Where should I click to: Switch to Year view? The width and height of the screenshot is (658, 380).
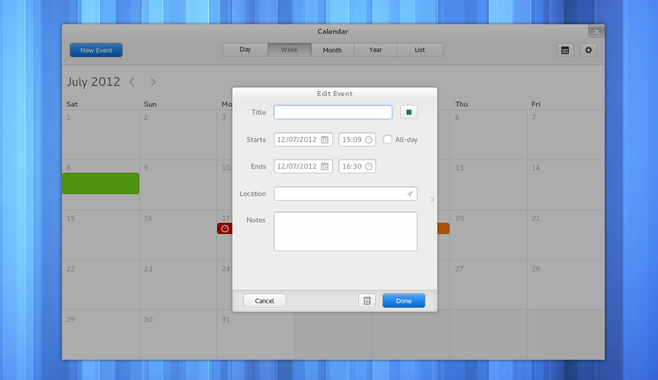point(376,50)
